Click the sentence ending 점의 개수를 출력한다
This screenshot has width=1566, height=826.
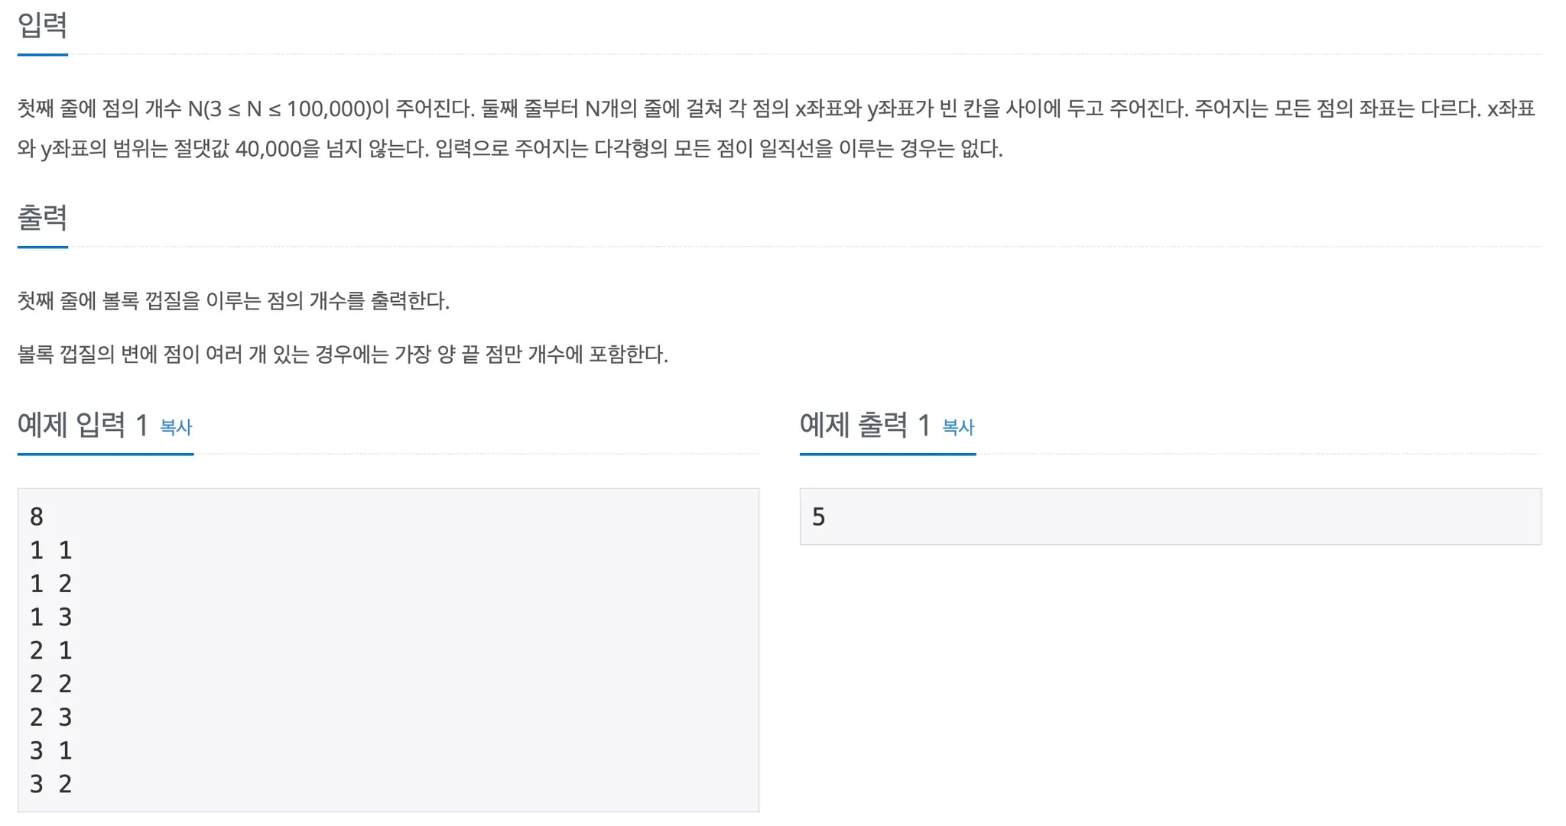[233, 301]
